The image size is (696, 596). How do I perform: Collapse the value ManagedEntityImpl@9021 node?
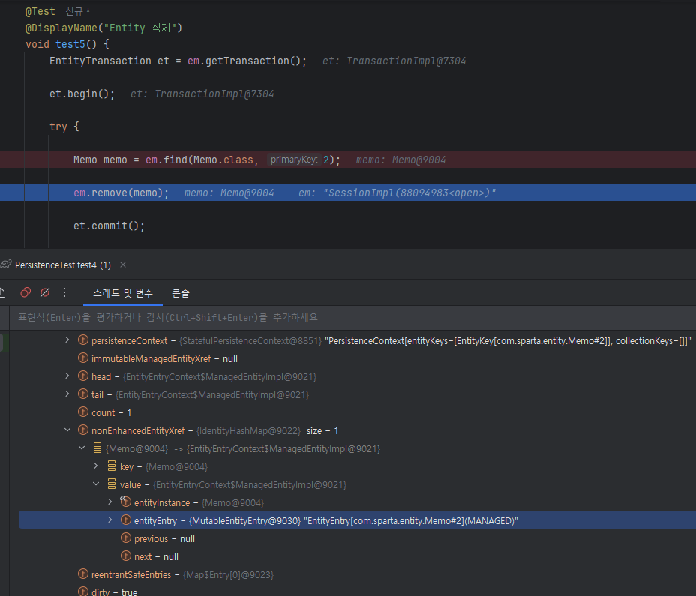[x=96, y=484]
